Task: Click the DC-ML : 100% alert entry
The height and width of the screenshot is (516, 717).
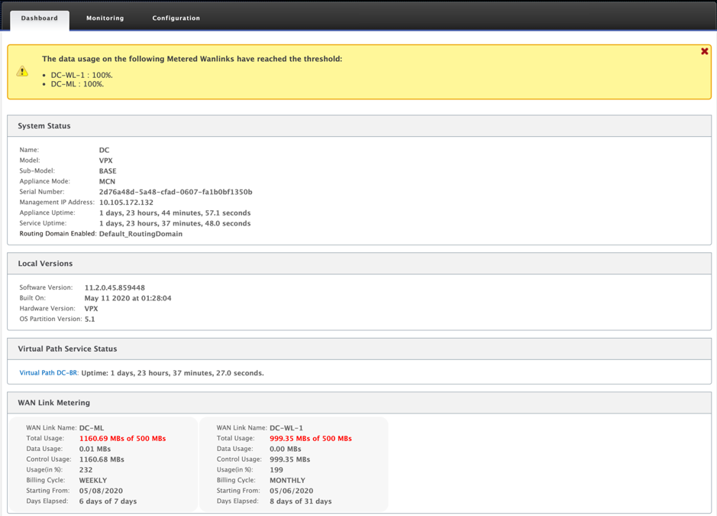Action: [x=77, y=84]
